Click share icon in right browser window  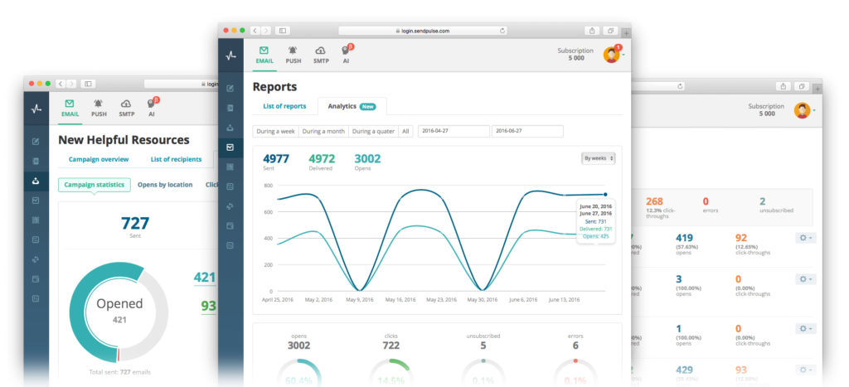point(783,86)
